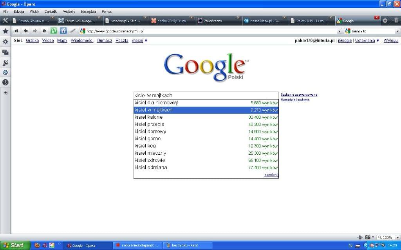
Task: Open the Wiadomości link
Action: pyautogui.click(x=82, y=40)
